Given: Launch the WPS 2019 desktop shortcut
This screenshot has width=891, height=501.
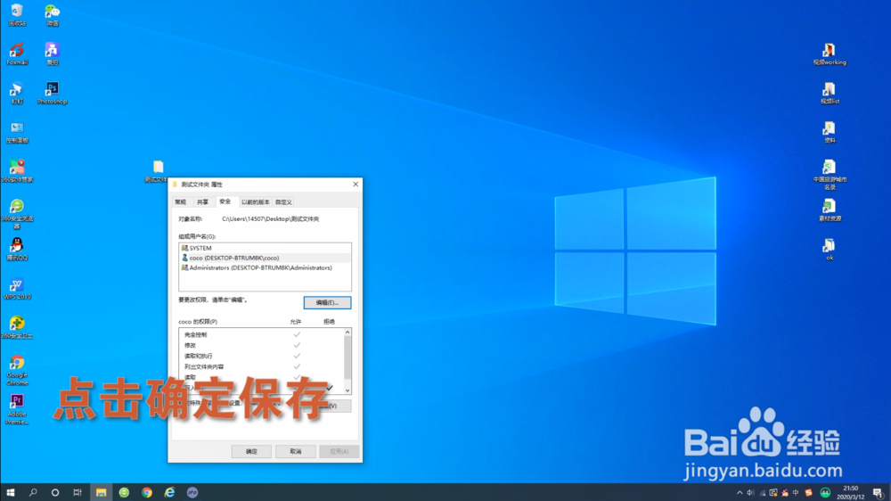Looking at the screenshot, I should click(x=17, y=288).
